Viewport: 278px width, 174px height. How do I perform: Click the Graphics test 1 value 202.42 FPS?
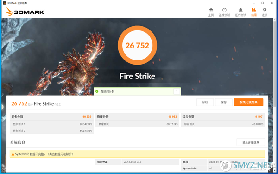click(x=86, y=124)
